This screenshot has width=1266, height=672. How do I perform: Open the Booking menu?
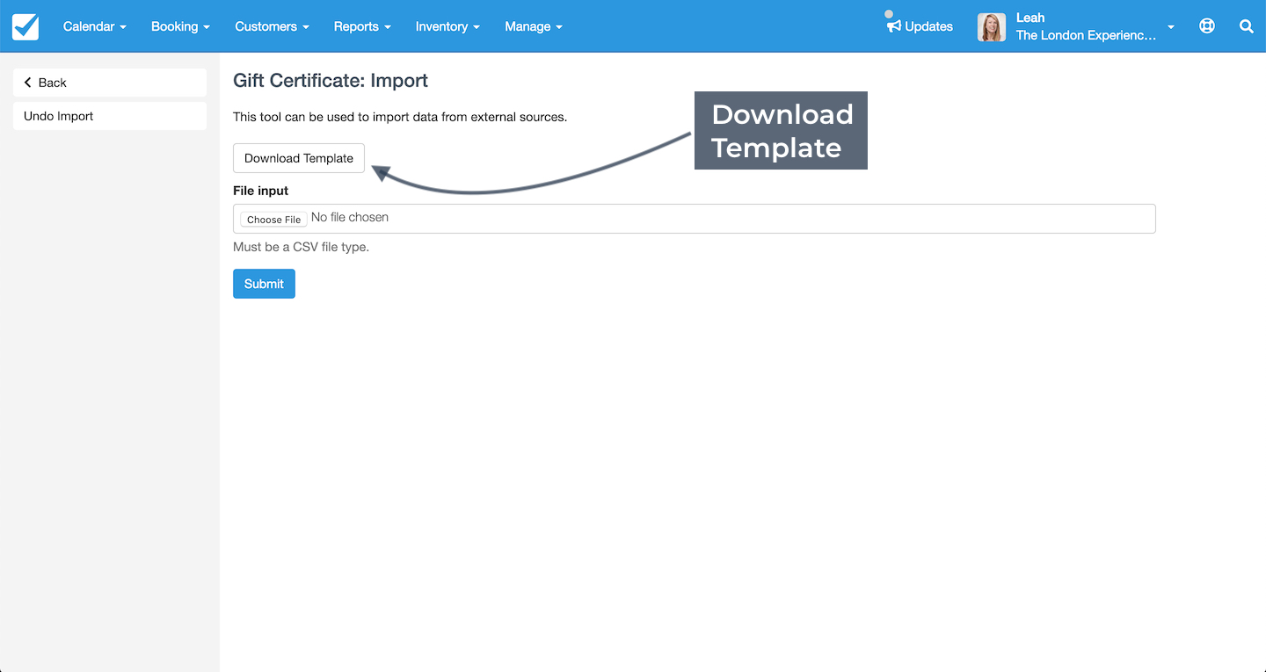180,26
